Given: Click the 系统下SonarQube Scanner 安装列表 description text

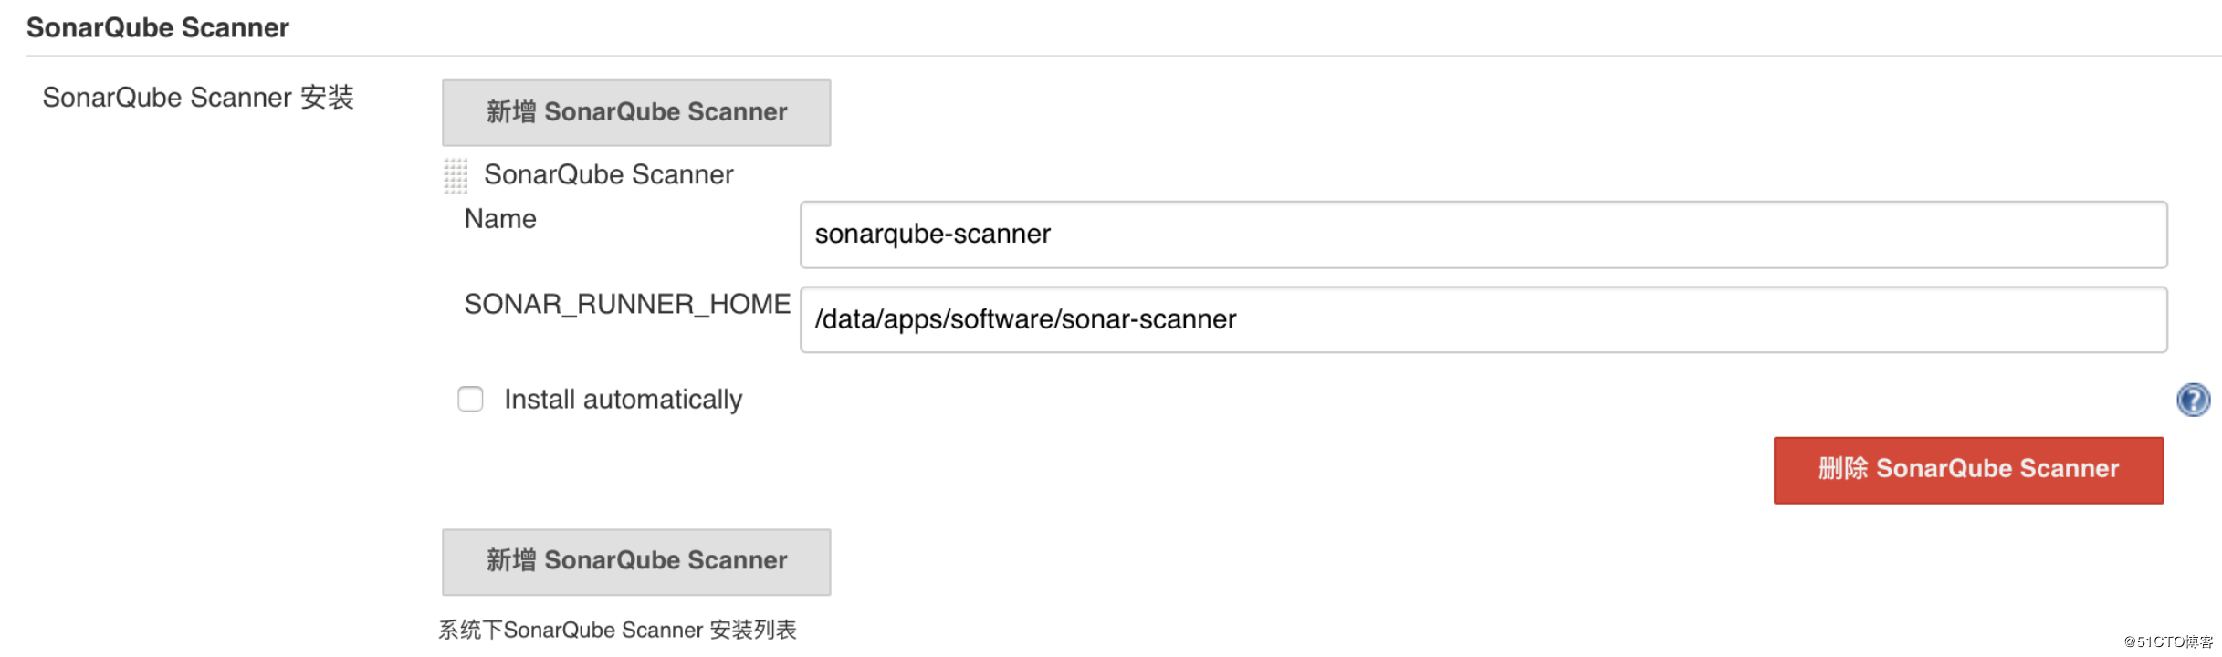Looking at the screenshot, I should click(617, 630).
